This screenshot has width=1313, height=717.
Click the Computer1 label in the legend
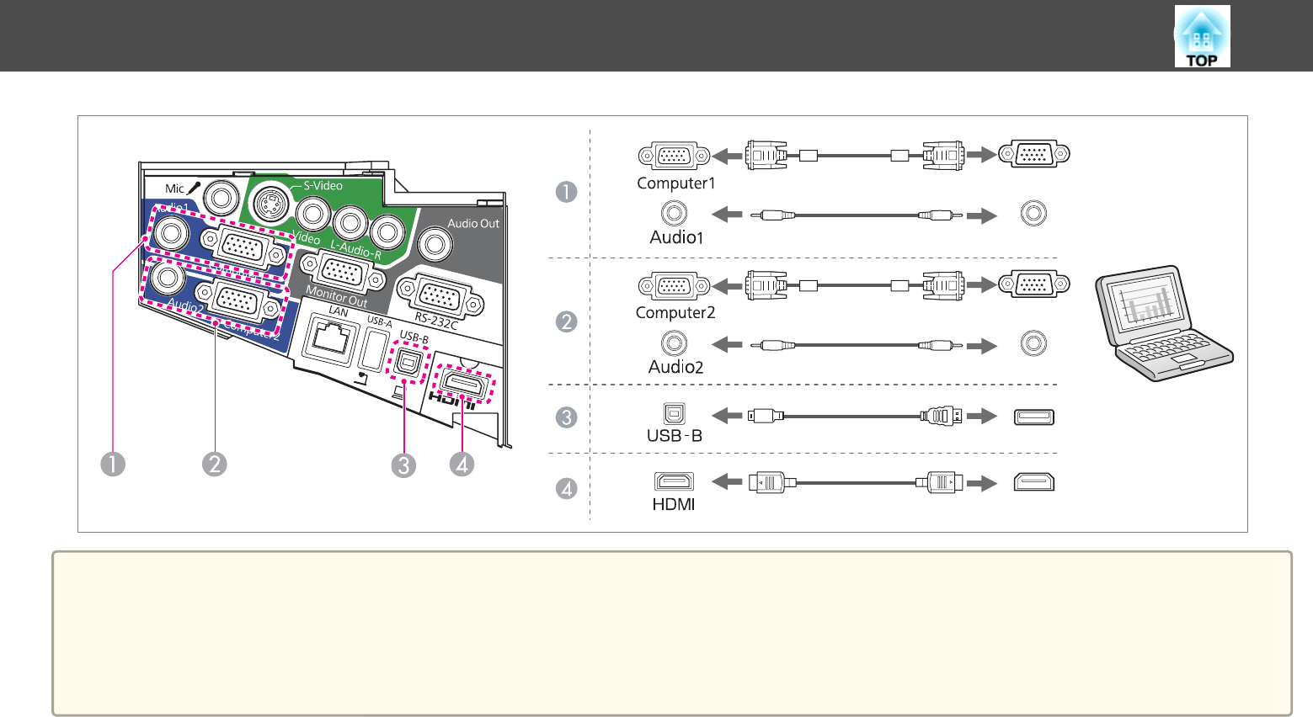pyautogui.click(x=676, y=183)
